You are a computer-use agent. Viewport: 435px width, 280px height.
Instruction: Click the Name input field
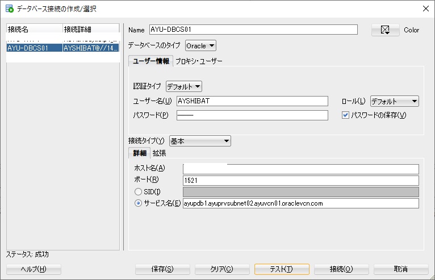253,30
